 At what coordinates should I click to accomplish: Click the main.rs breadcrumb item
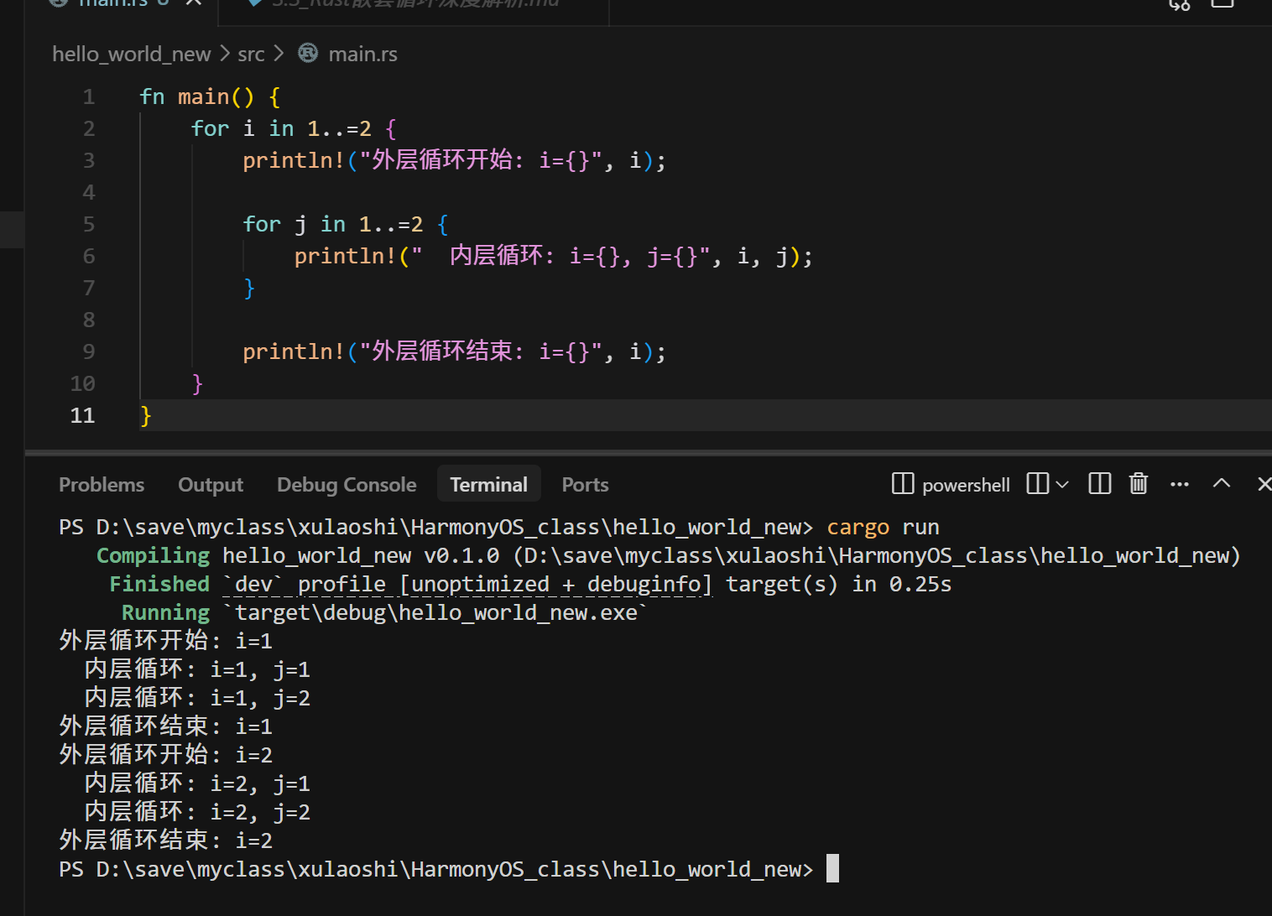tap(363, 55)
